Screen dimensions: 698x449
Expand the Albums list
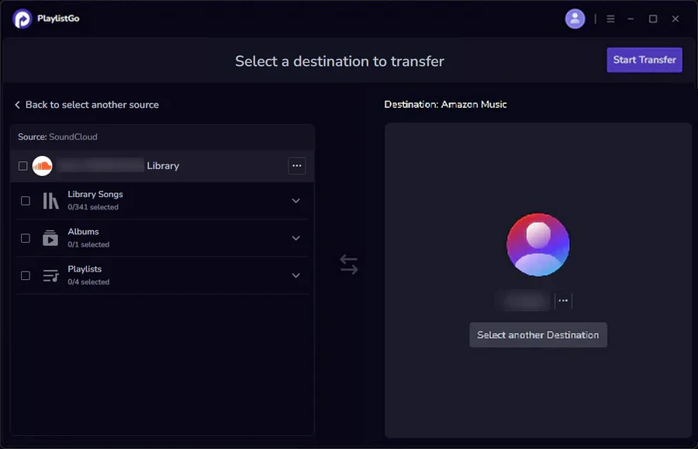[x=295, y=238]
